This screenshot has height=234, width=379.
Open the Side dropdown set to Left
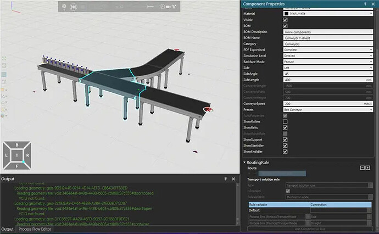pos(328,68)
